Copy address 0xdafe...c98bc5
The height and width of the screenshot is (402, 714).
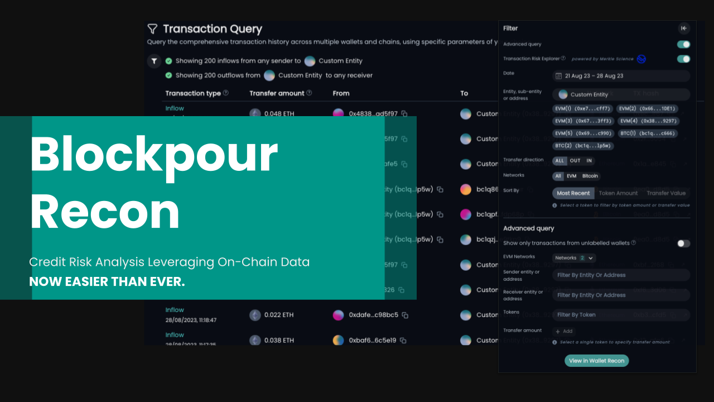[404, 315]
